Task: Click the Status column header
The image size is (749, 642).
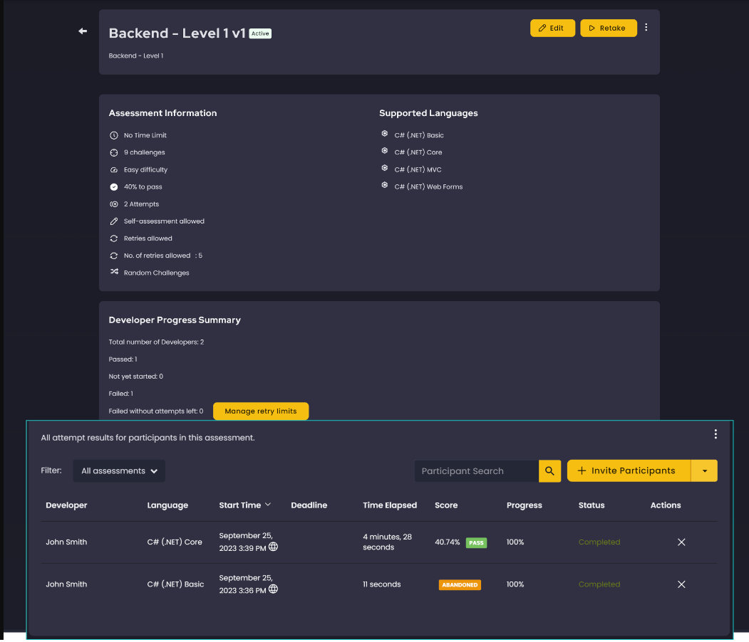Action: pos(592,505)
